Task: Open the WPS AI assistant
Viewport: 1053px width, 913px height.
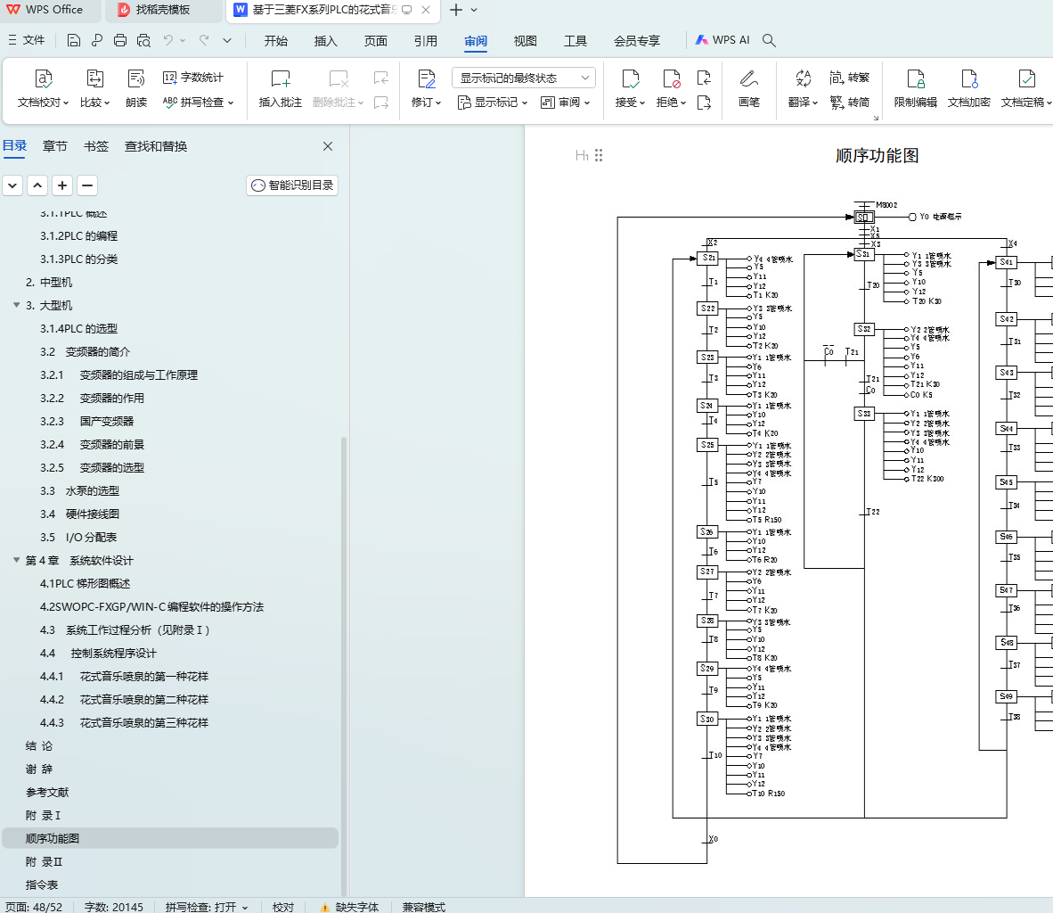Action: click(722, 40)
